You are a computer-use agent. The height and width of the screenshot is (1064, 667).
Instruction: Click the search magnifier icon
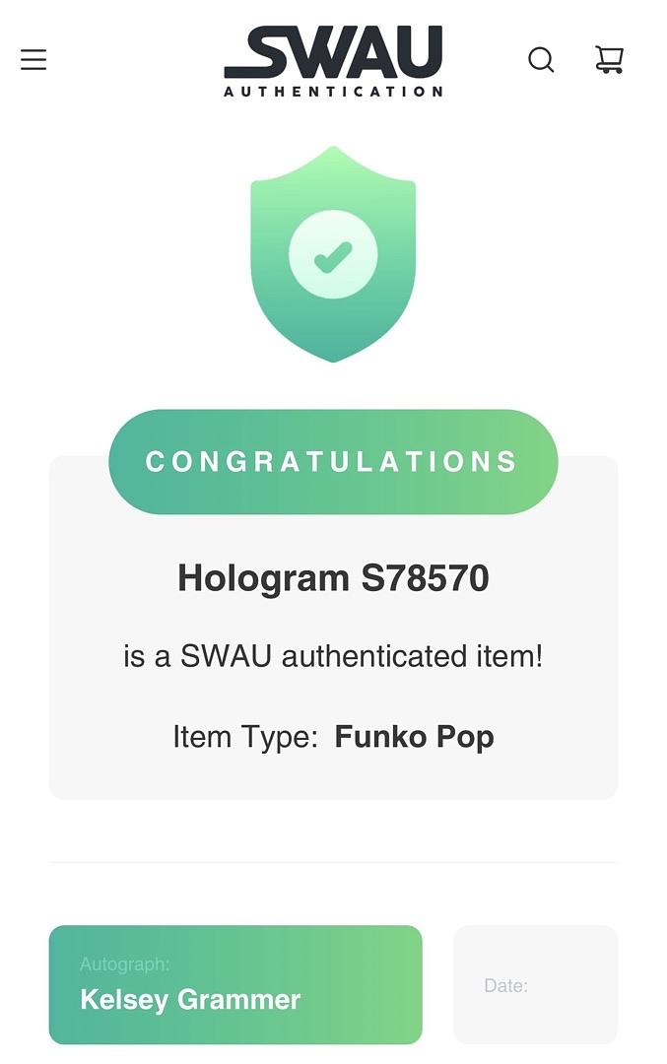tap(541, 60)
